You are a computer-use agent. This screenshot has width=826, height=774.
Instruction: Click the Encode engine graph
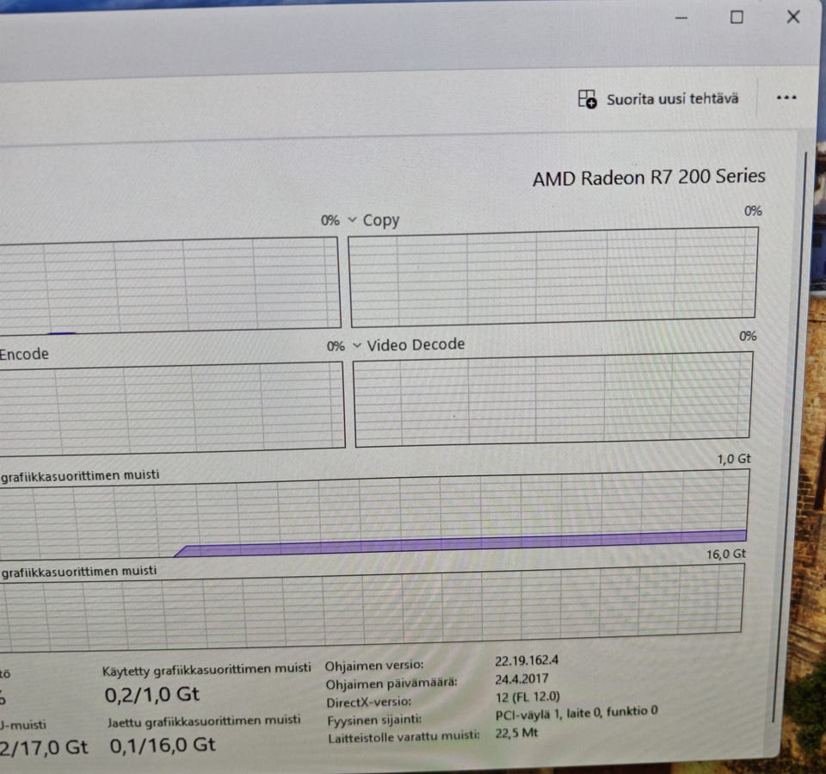[171, 408]
